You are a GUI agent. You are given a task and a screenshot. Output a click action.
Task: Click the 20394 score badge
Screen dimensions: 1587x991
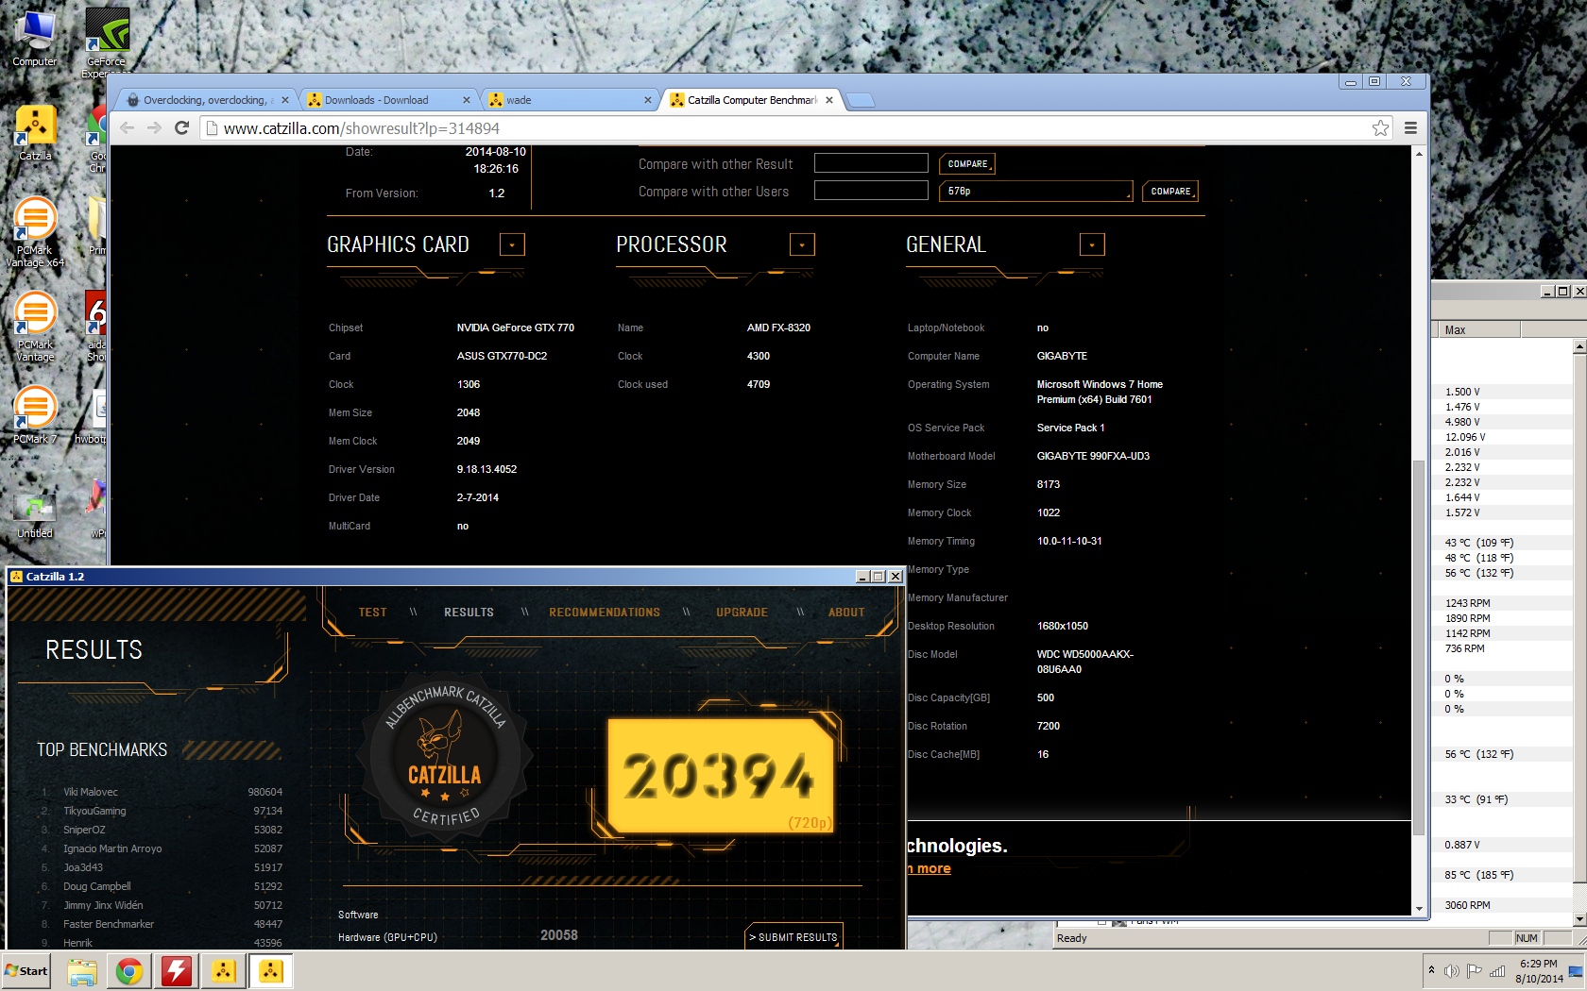(x=720, y=776)
